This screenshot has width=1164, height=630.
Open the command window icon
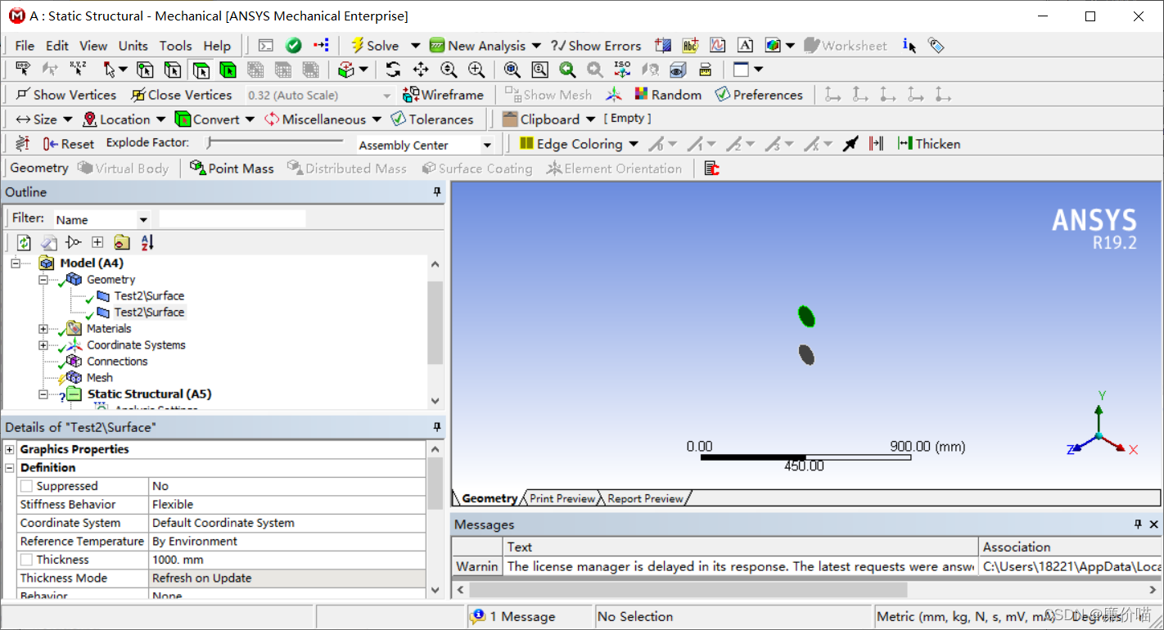coord(266,46)
